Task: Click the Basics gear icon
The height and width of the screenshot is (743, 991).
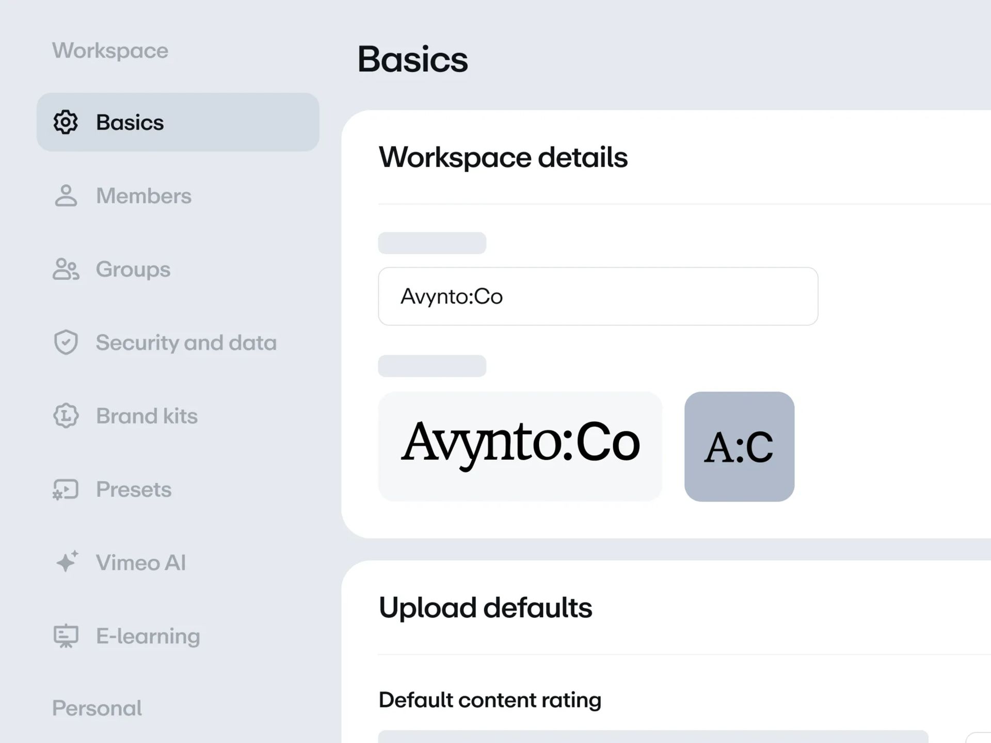Action: [66, 122]
